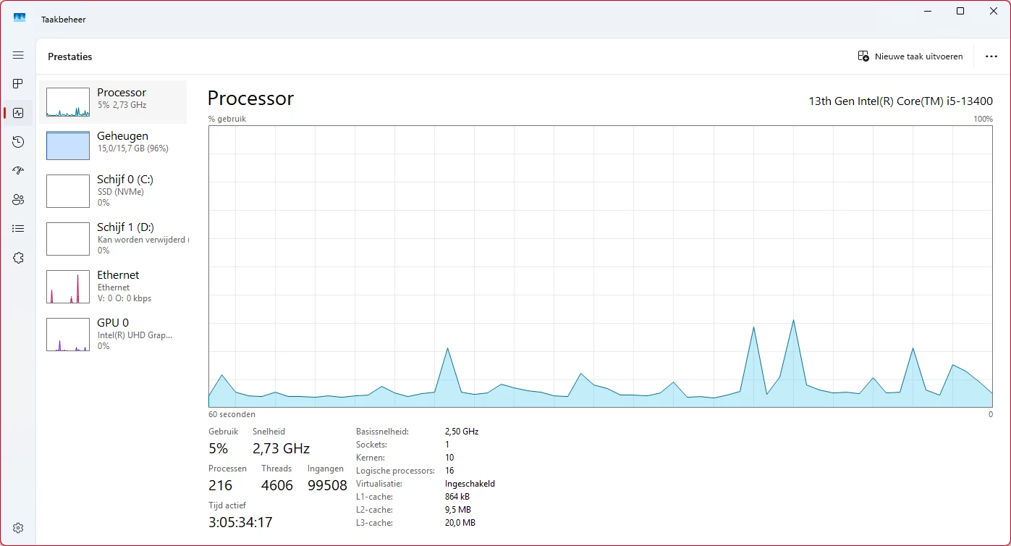The image size is (1011, 546).
Task: Click the Taakbeheer app icon in title bar
Action: (x=20, y=19)
